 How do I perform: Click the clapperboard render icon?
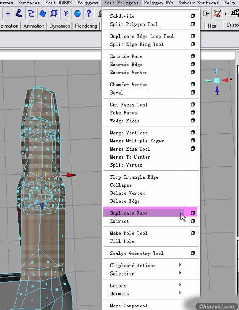click(235, 13)
